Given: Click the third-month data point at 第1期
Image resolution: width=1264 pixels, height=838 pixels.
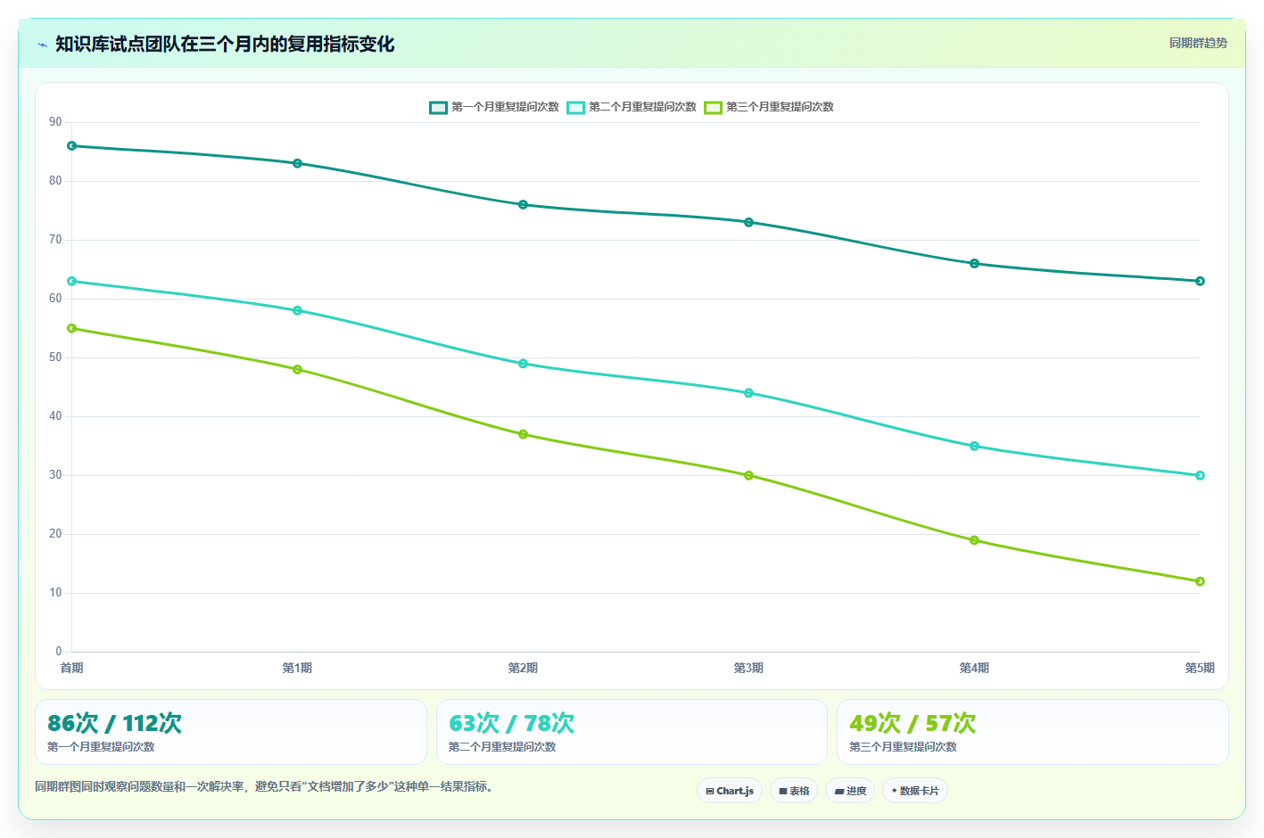Looking at the screenshot, I should pos(297,369).
